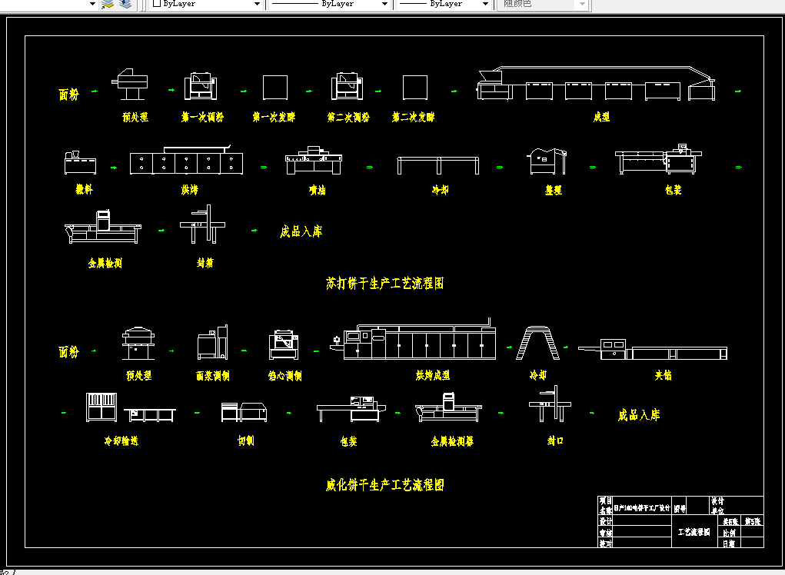Select the label 第一次发酵
785x575 pixels.
tap(274, 117)
